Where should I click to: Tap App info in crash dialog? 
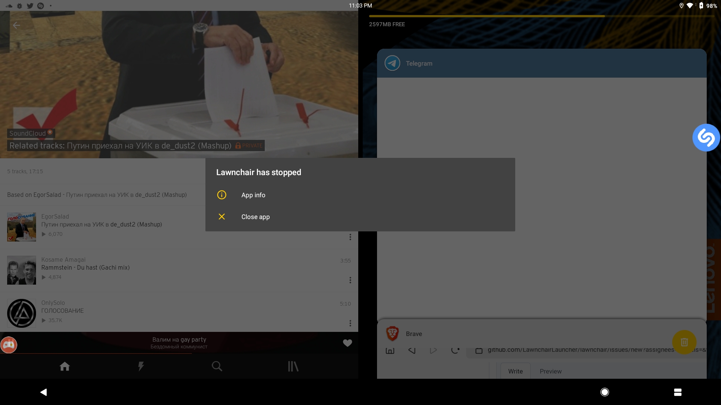[360, 195]
